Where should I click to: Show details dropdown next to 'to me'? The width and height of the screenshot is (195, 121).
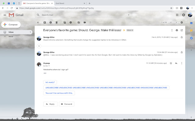click(49, 66)
